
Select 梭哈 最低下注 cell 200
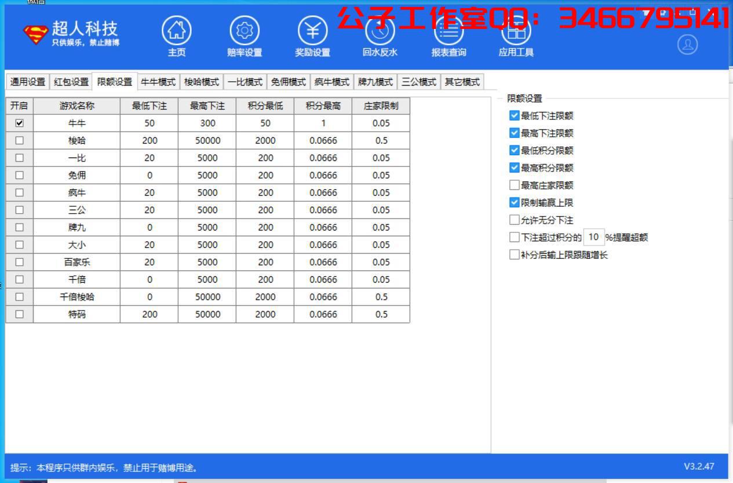pyautogui.click(x=149, y=140)
